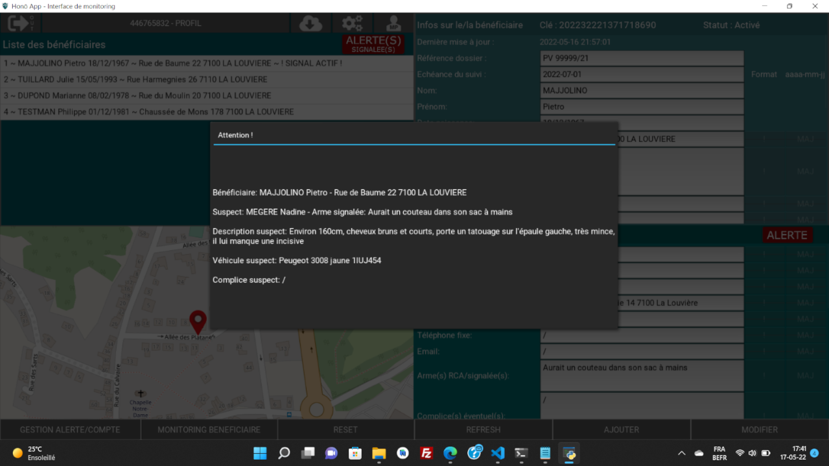Open the MONITORING BENEFICIAIRE section
The width and height of the screenshot is (829, 466).
coord(209,430)
